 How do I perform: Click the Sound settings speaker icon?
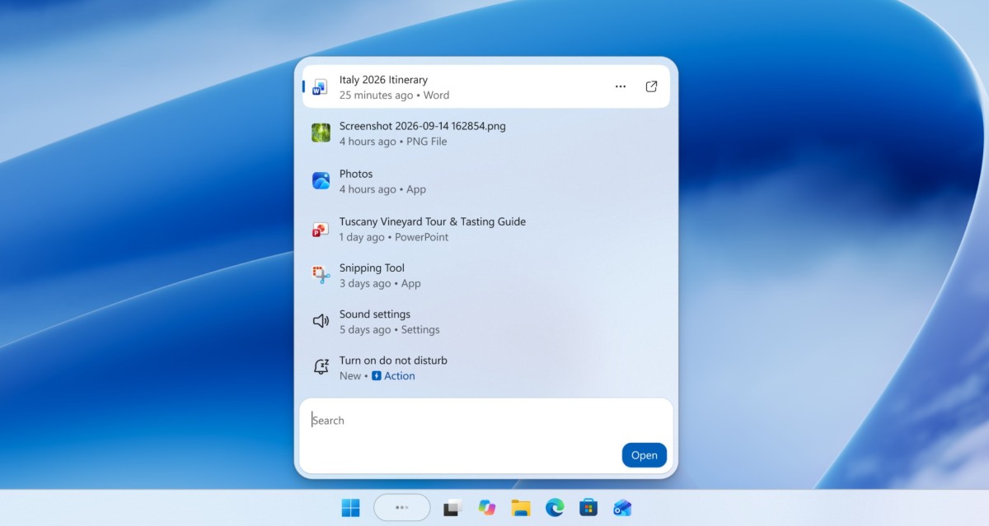[x=321, y=321]
